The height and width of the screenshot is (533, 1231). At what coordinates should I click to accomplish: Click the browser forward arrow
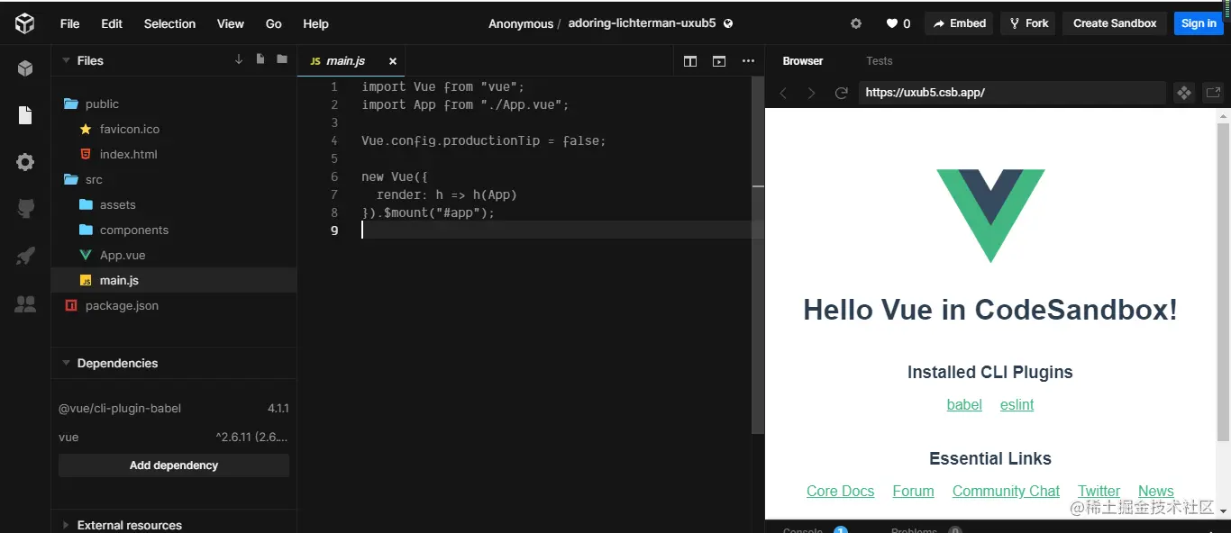click(x=812, y=93)
